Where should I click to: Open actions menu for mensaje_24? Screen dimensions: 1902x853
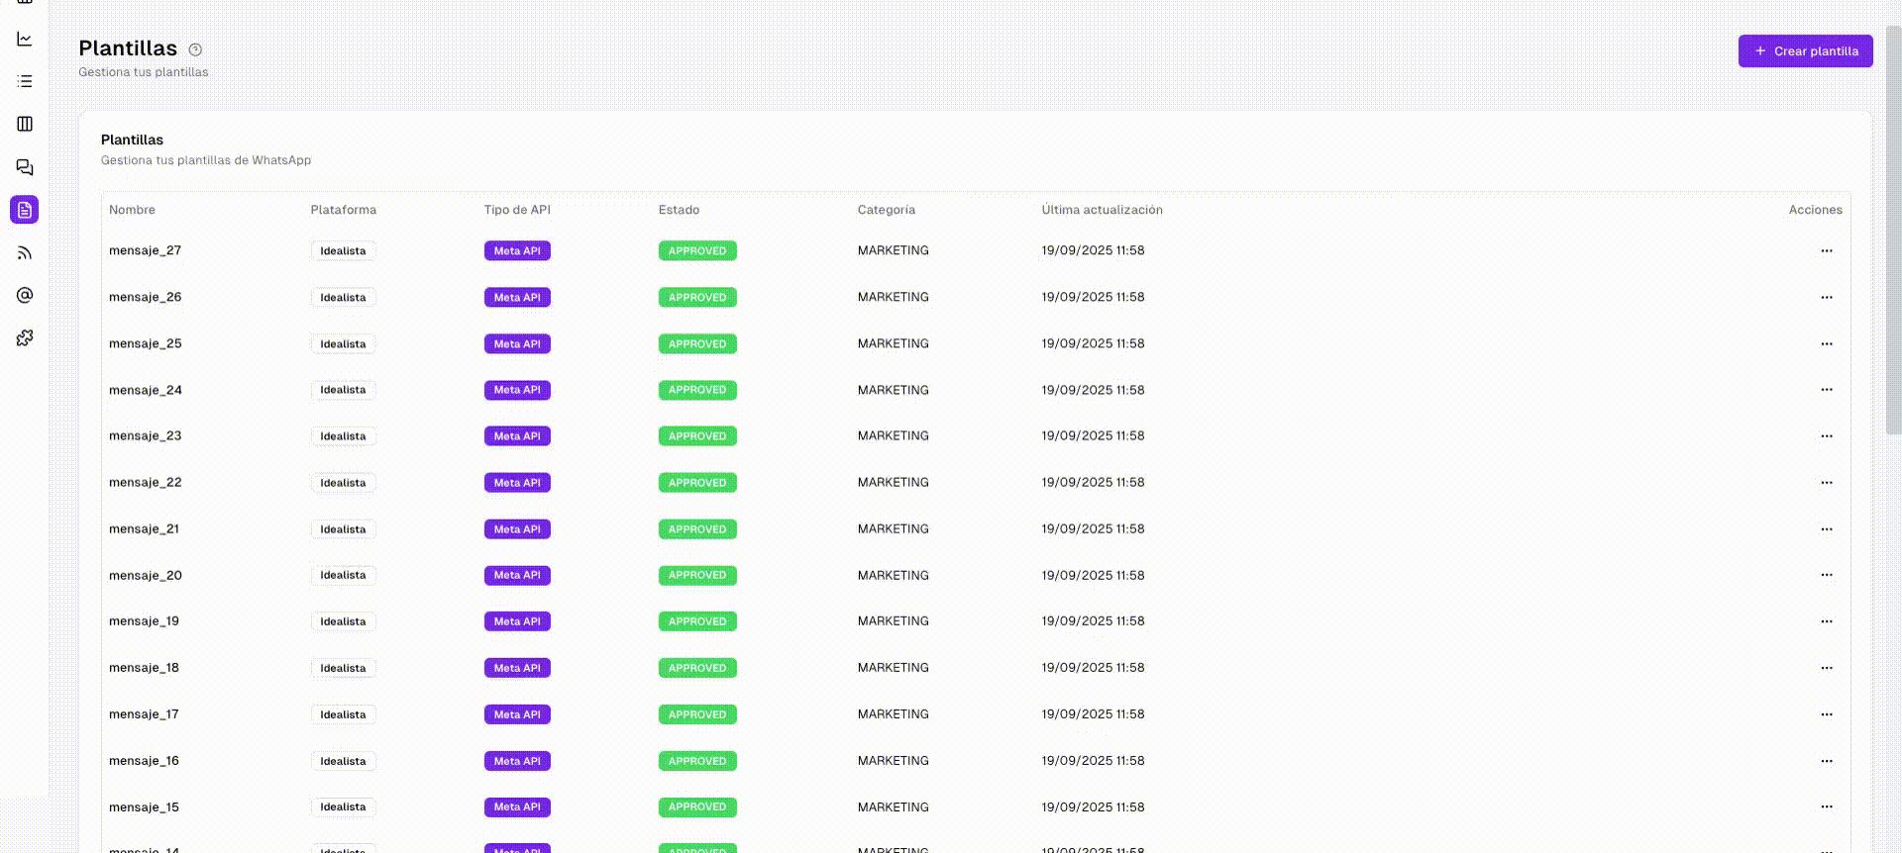coord(1826,390)
